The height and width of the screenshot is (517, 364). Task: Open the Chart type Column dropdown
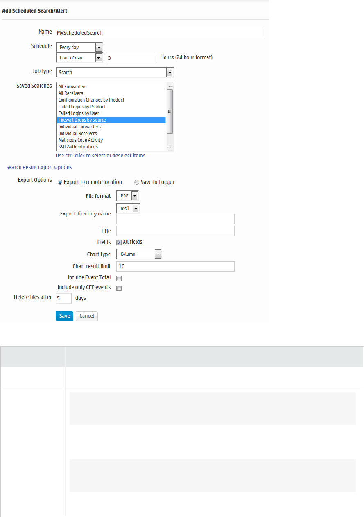click(139, 254)
